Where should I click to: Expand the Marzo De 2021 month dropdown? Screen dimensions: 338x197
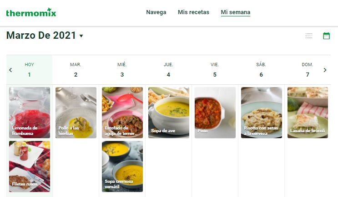click(81, 36)
